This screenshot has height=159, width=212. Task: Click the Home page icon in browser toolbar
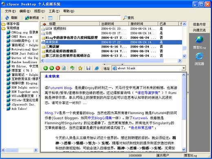tap(72, 68)
